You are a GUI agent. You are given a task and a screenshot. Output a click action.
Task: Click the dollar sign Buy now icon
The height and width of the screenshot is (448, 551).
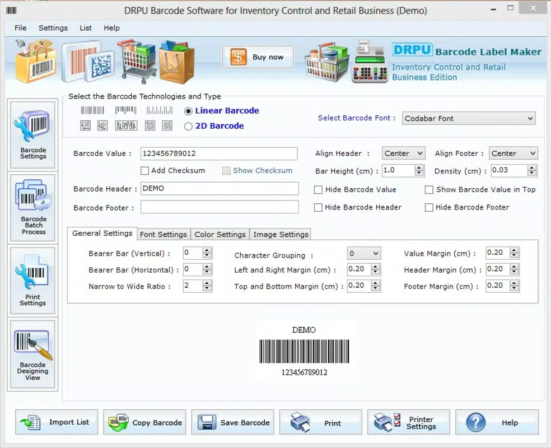coord(238,57)
